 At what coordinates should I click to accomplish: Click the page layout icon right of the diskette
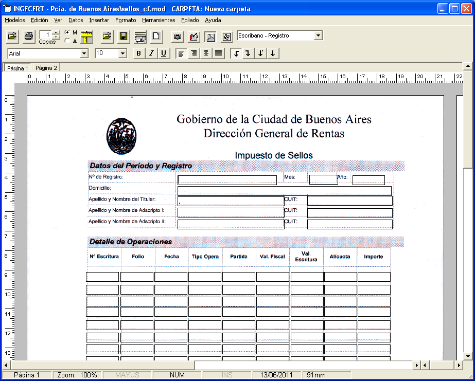pyautogui.click(x=140, y=37)
